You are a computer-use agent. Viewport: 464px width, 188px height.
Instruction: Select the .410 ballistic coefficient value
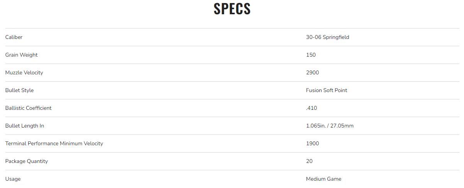tap(311, 108)
